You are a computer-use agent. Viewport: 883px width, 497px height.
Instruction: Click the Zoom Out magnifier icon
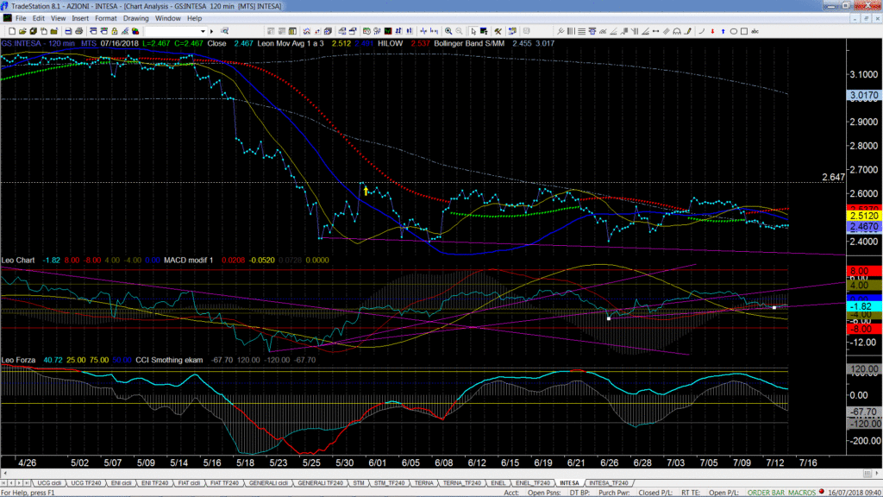click(x=459, y=31)
